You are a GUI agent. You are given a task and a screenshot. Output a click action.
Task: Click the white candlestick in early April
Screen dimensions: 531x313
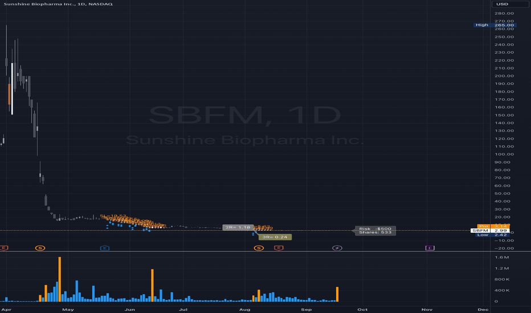pos(12,89)
